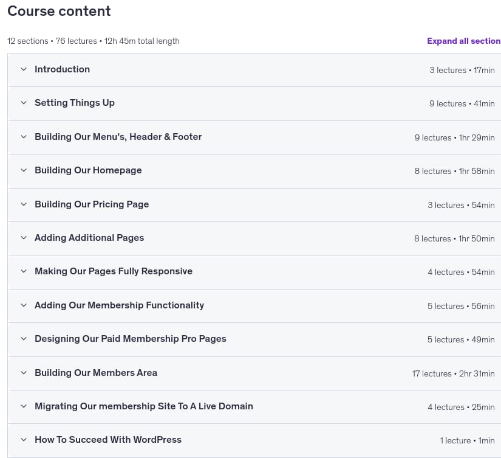Click the '9 lectures • 1hr 29min' label
The image size is (501, 458).
[455, 138]
